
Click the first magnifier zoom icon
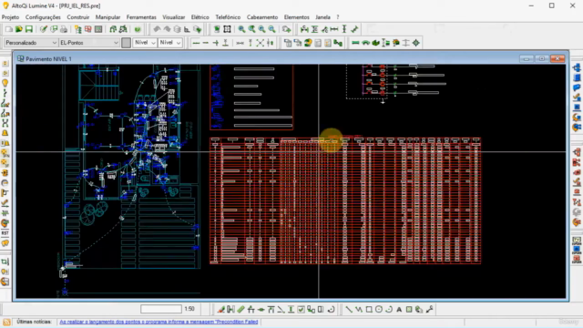pos(241,29)
